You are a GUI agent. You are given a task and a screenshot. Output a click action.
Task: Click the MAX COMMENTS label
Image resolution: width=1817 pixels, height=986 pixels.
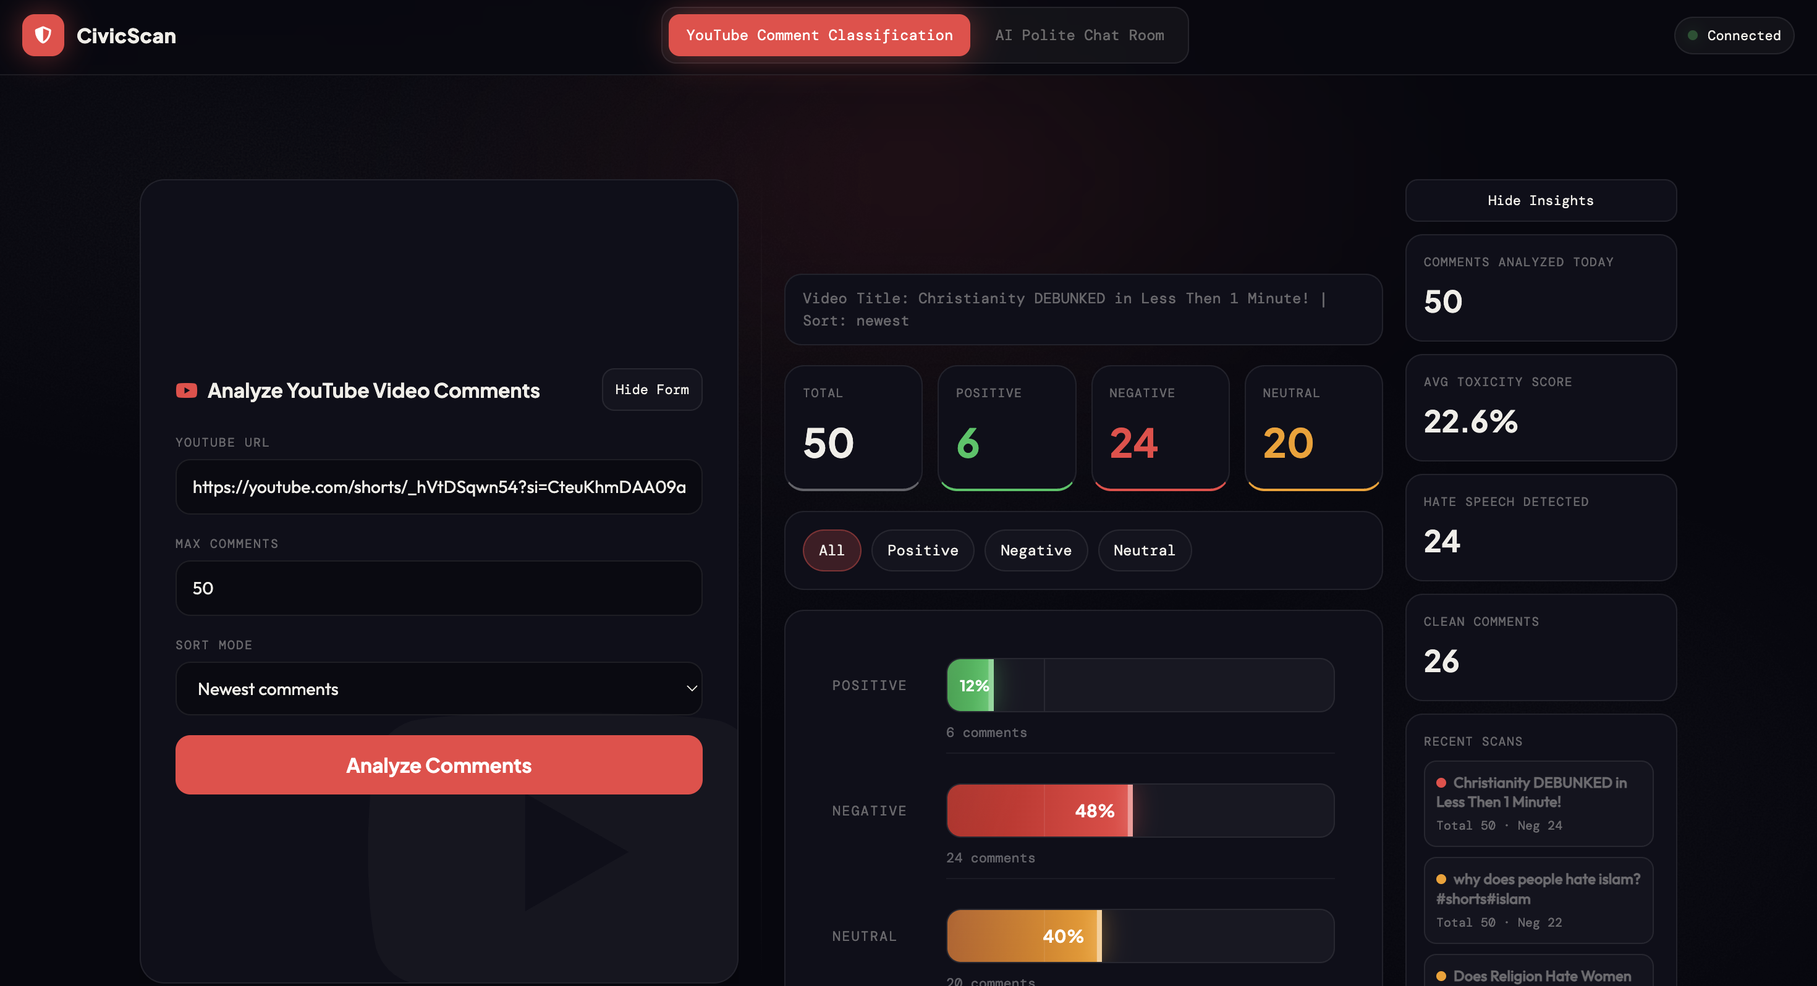[226, 544]
